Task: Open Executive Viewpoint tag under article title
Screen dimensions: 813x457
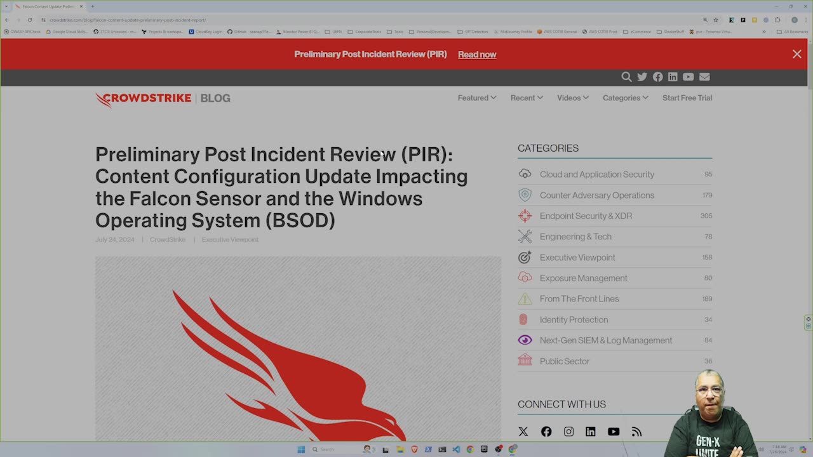Action: click(230, 239)
